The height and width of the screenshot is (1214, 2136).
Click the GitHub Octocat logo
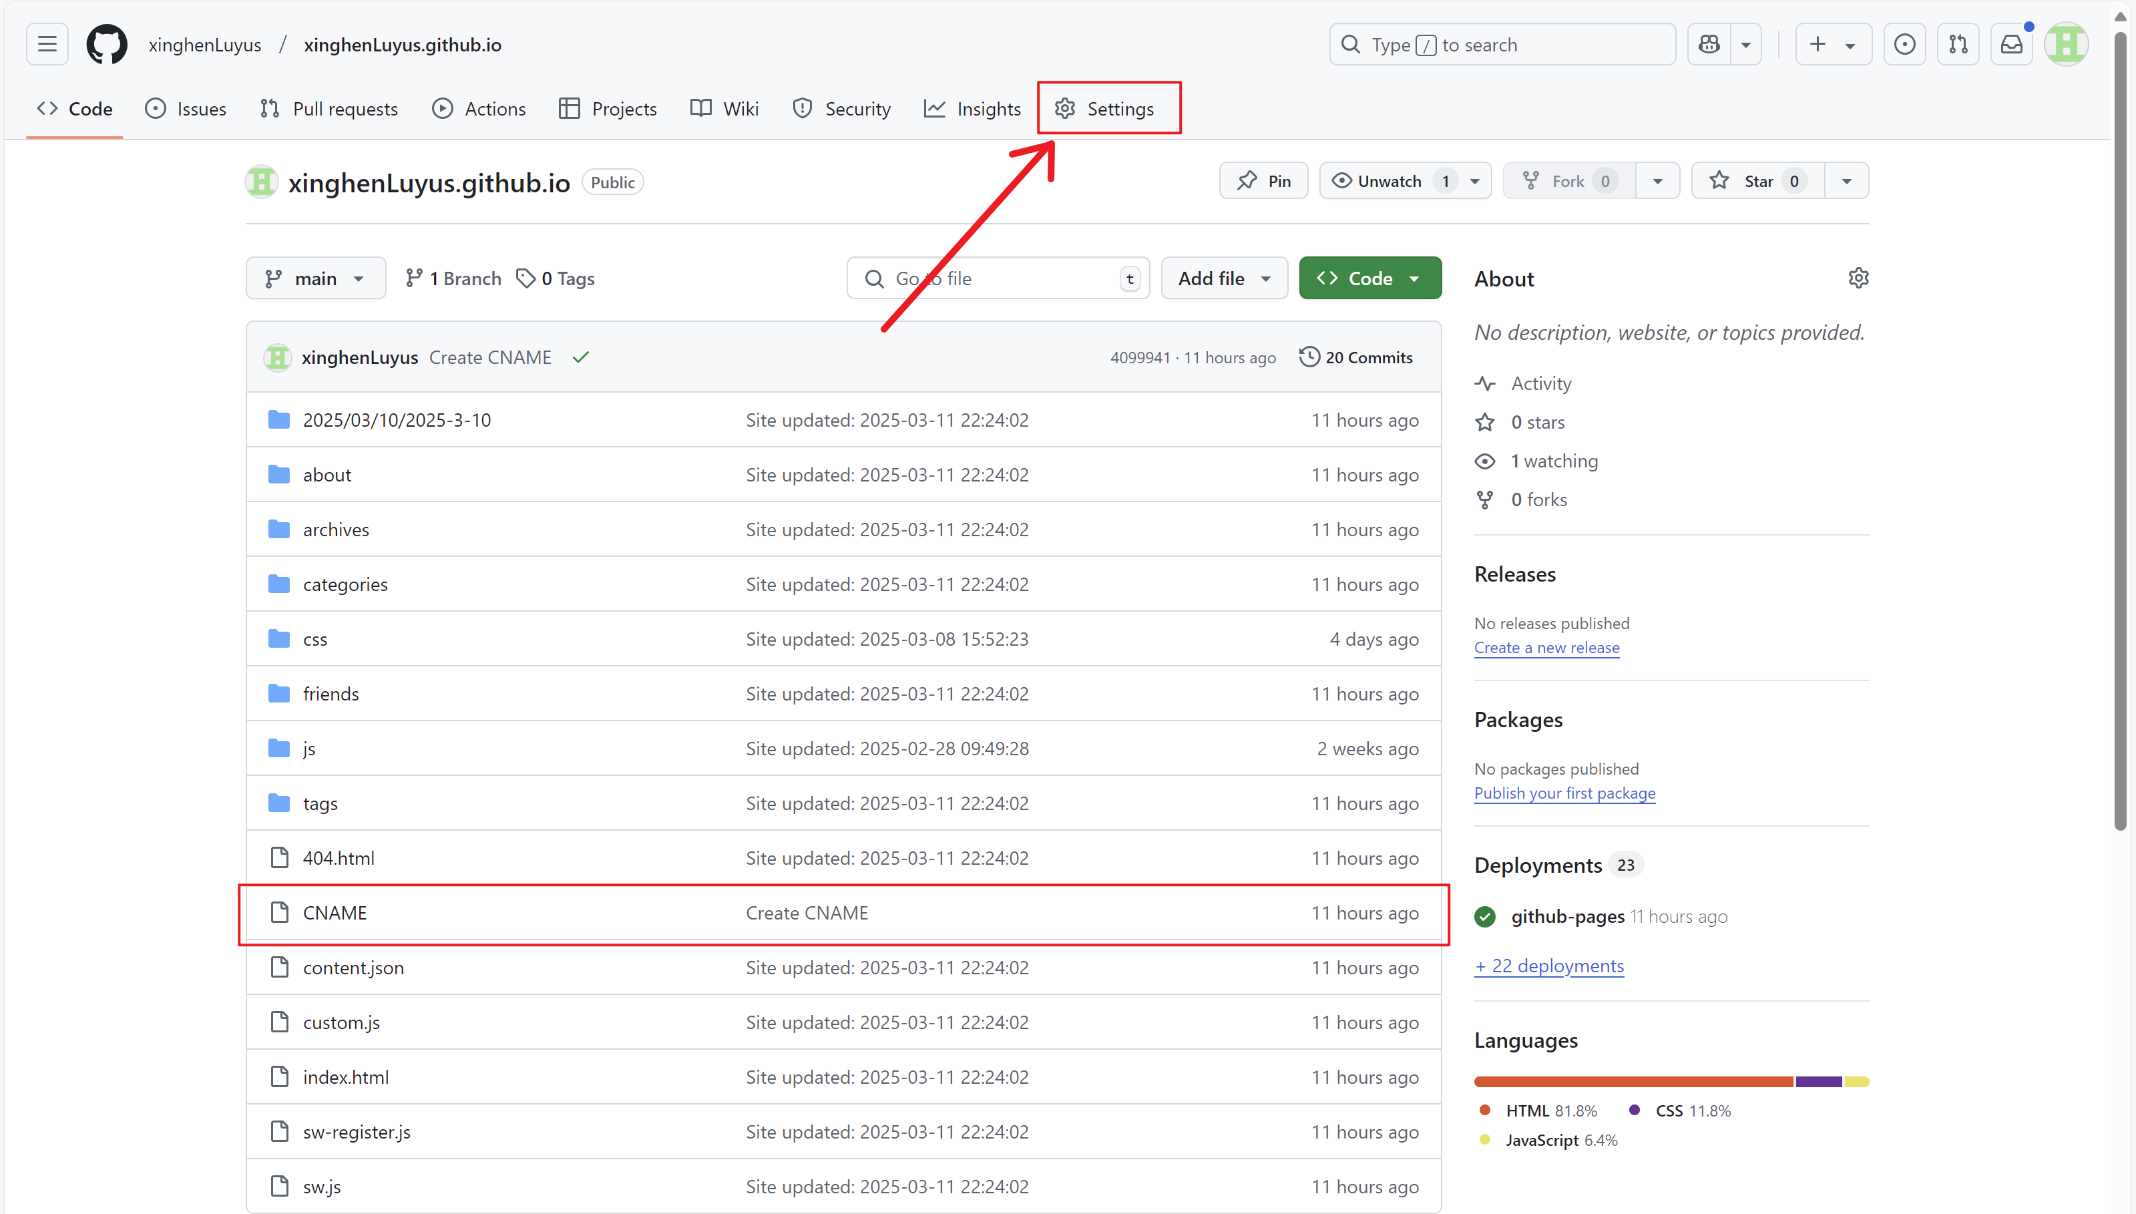pyautogui.click(x=107, y=44)
